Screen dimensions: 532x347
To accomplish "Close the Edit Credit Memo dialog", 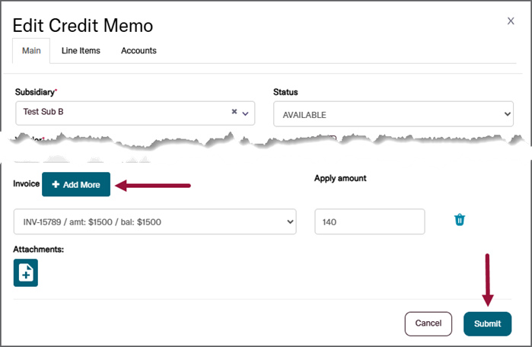I will (511, 21).
